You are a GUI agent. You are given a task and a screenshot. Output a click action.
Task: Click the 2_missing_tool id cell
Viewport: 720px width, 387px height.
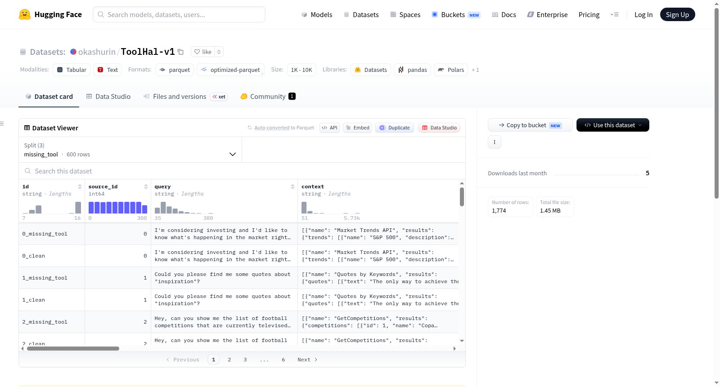point(52,322)
